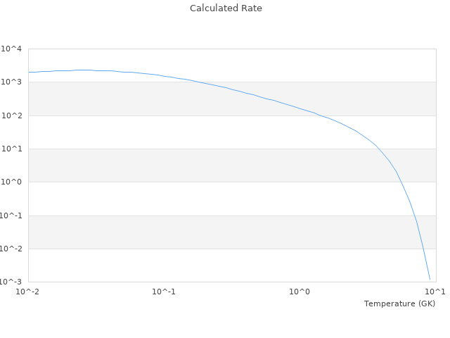Screen dimensions: 450x338
Task: Click the 10^1 label on the y-axis
Action: pos(12,149)
